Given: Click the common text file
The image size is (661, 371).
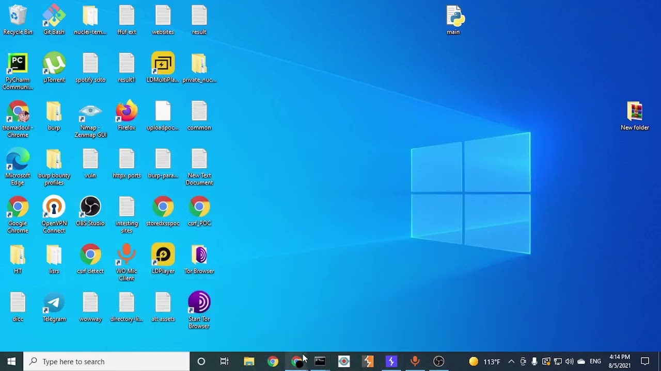Looking at the screenshot, I should 199,116.
